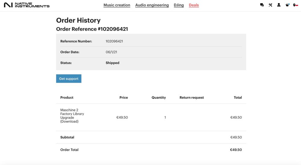
Task: Open Music creation menu
Action: point(117,5)
